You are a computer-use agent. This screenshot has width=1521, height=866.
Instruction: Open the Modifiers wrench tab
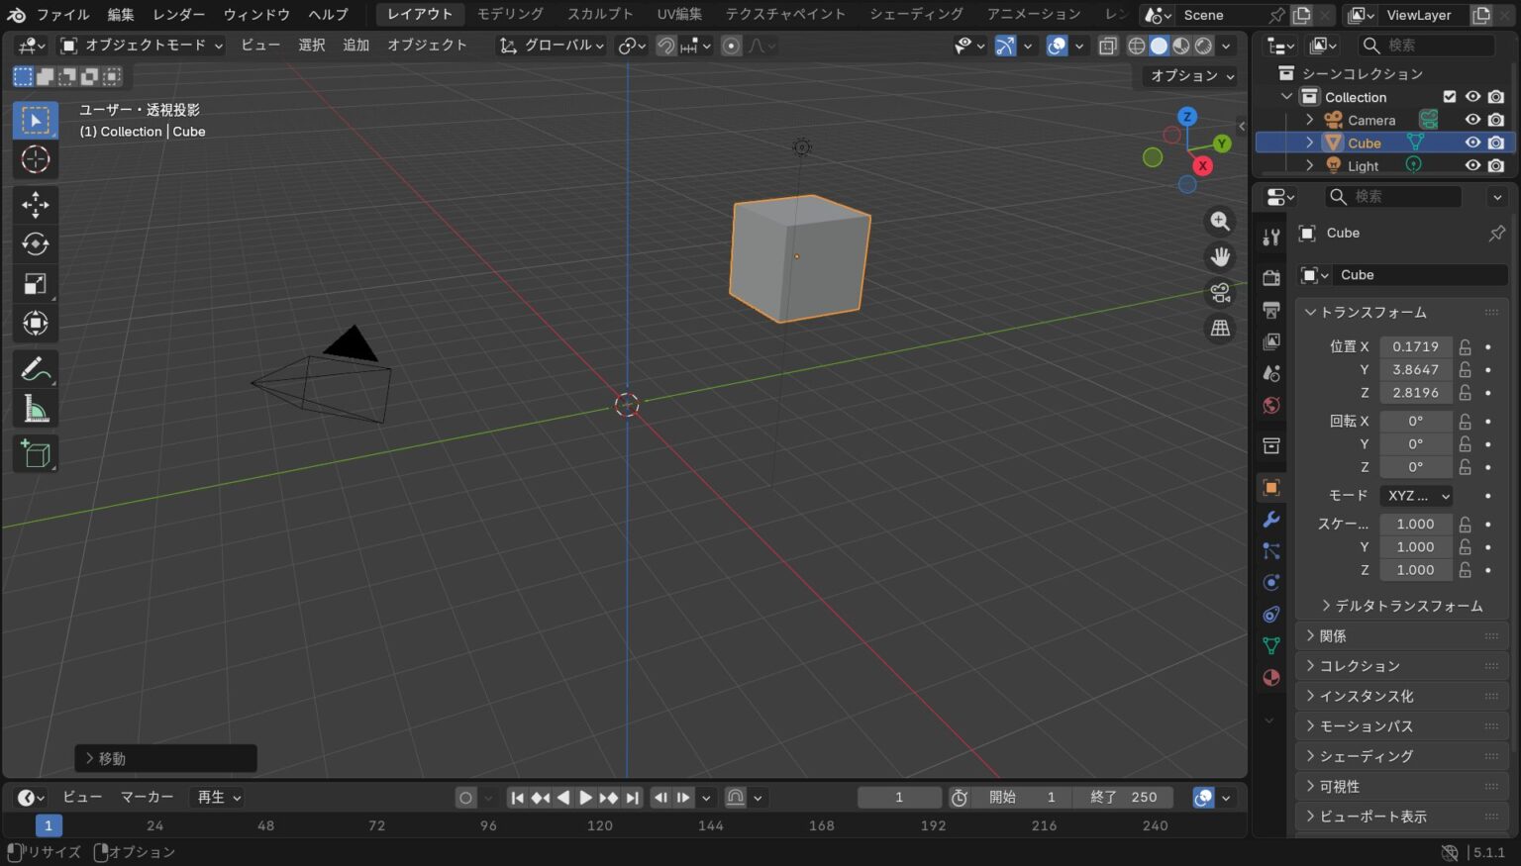1271,520
